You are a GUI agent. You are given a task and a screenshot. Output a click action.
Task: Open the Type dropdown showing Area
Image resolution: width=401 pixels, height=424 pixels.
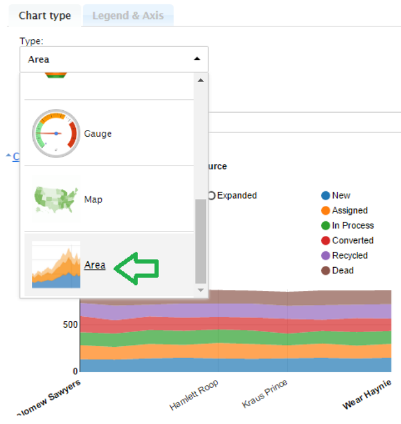click(114, 59)
